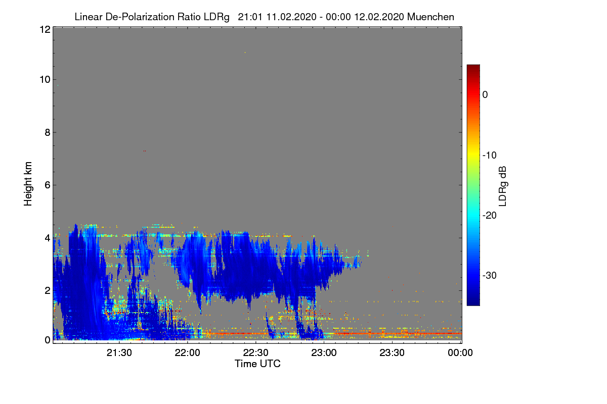The height and width of the screenshot is (404, 607).
Task: Click the '23:30' time tick label
Action: click(x=393, y=352)
